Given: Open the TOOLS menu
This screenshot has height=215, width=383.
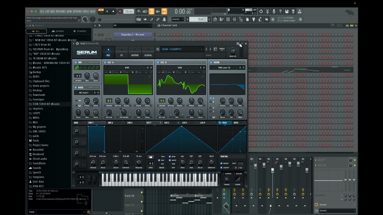Looking at the screenshot, I should pos(86,11).
